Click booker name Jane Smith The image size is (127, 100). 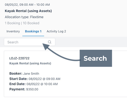pos(31,73)
